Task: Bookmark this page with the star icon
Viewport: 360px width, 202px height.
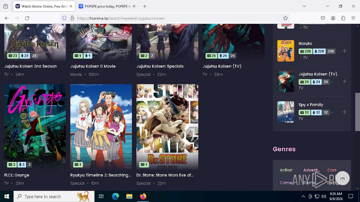Action: [x=285, y=18]
